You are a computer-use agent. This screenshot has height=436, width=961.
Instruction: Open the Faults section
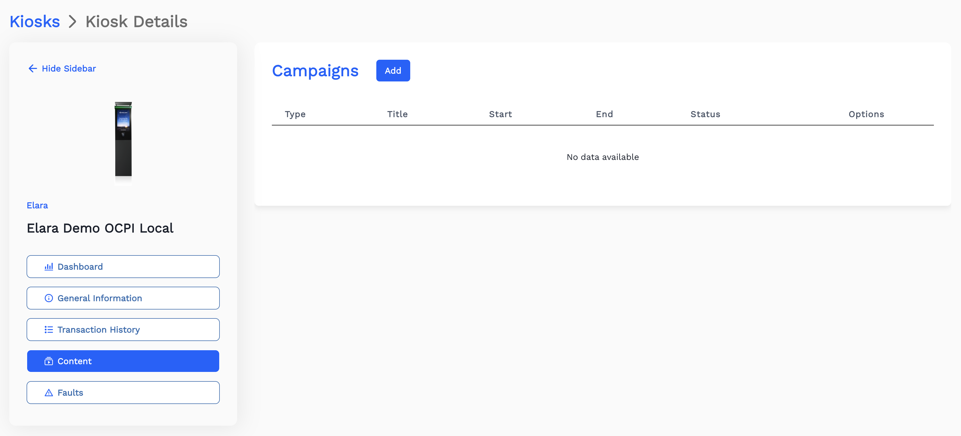(123, 393)
